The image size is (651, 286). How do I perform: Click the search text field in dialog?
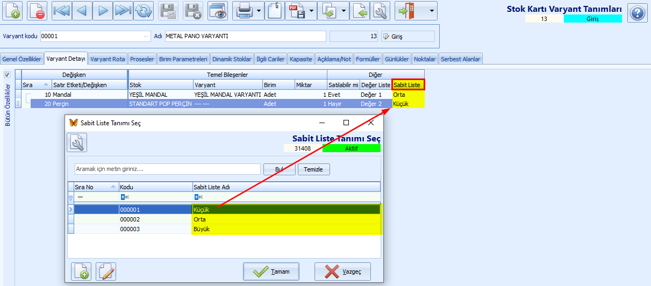168,169
